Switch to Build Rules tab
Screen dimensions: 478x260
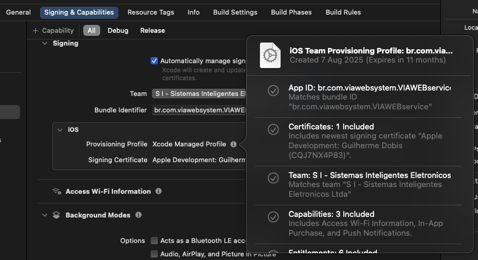(x=343, y=13)
